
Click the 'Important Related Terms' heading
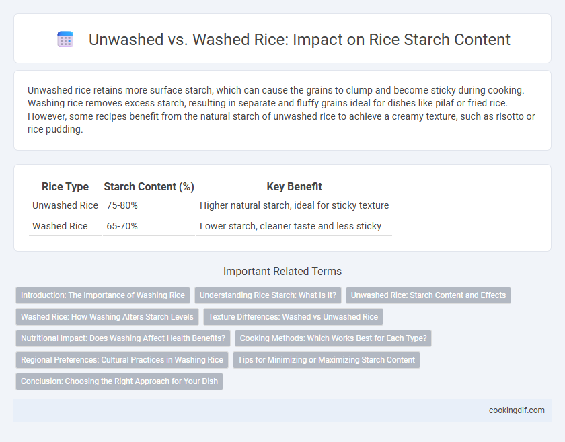[x=282, y=272]
